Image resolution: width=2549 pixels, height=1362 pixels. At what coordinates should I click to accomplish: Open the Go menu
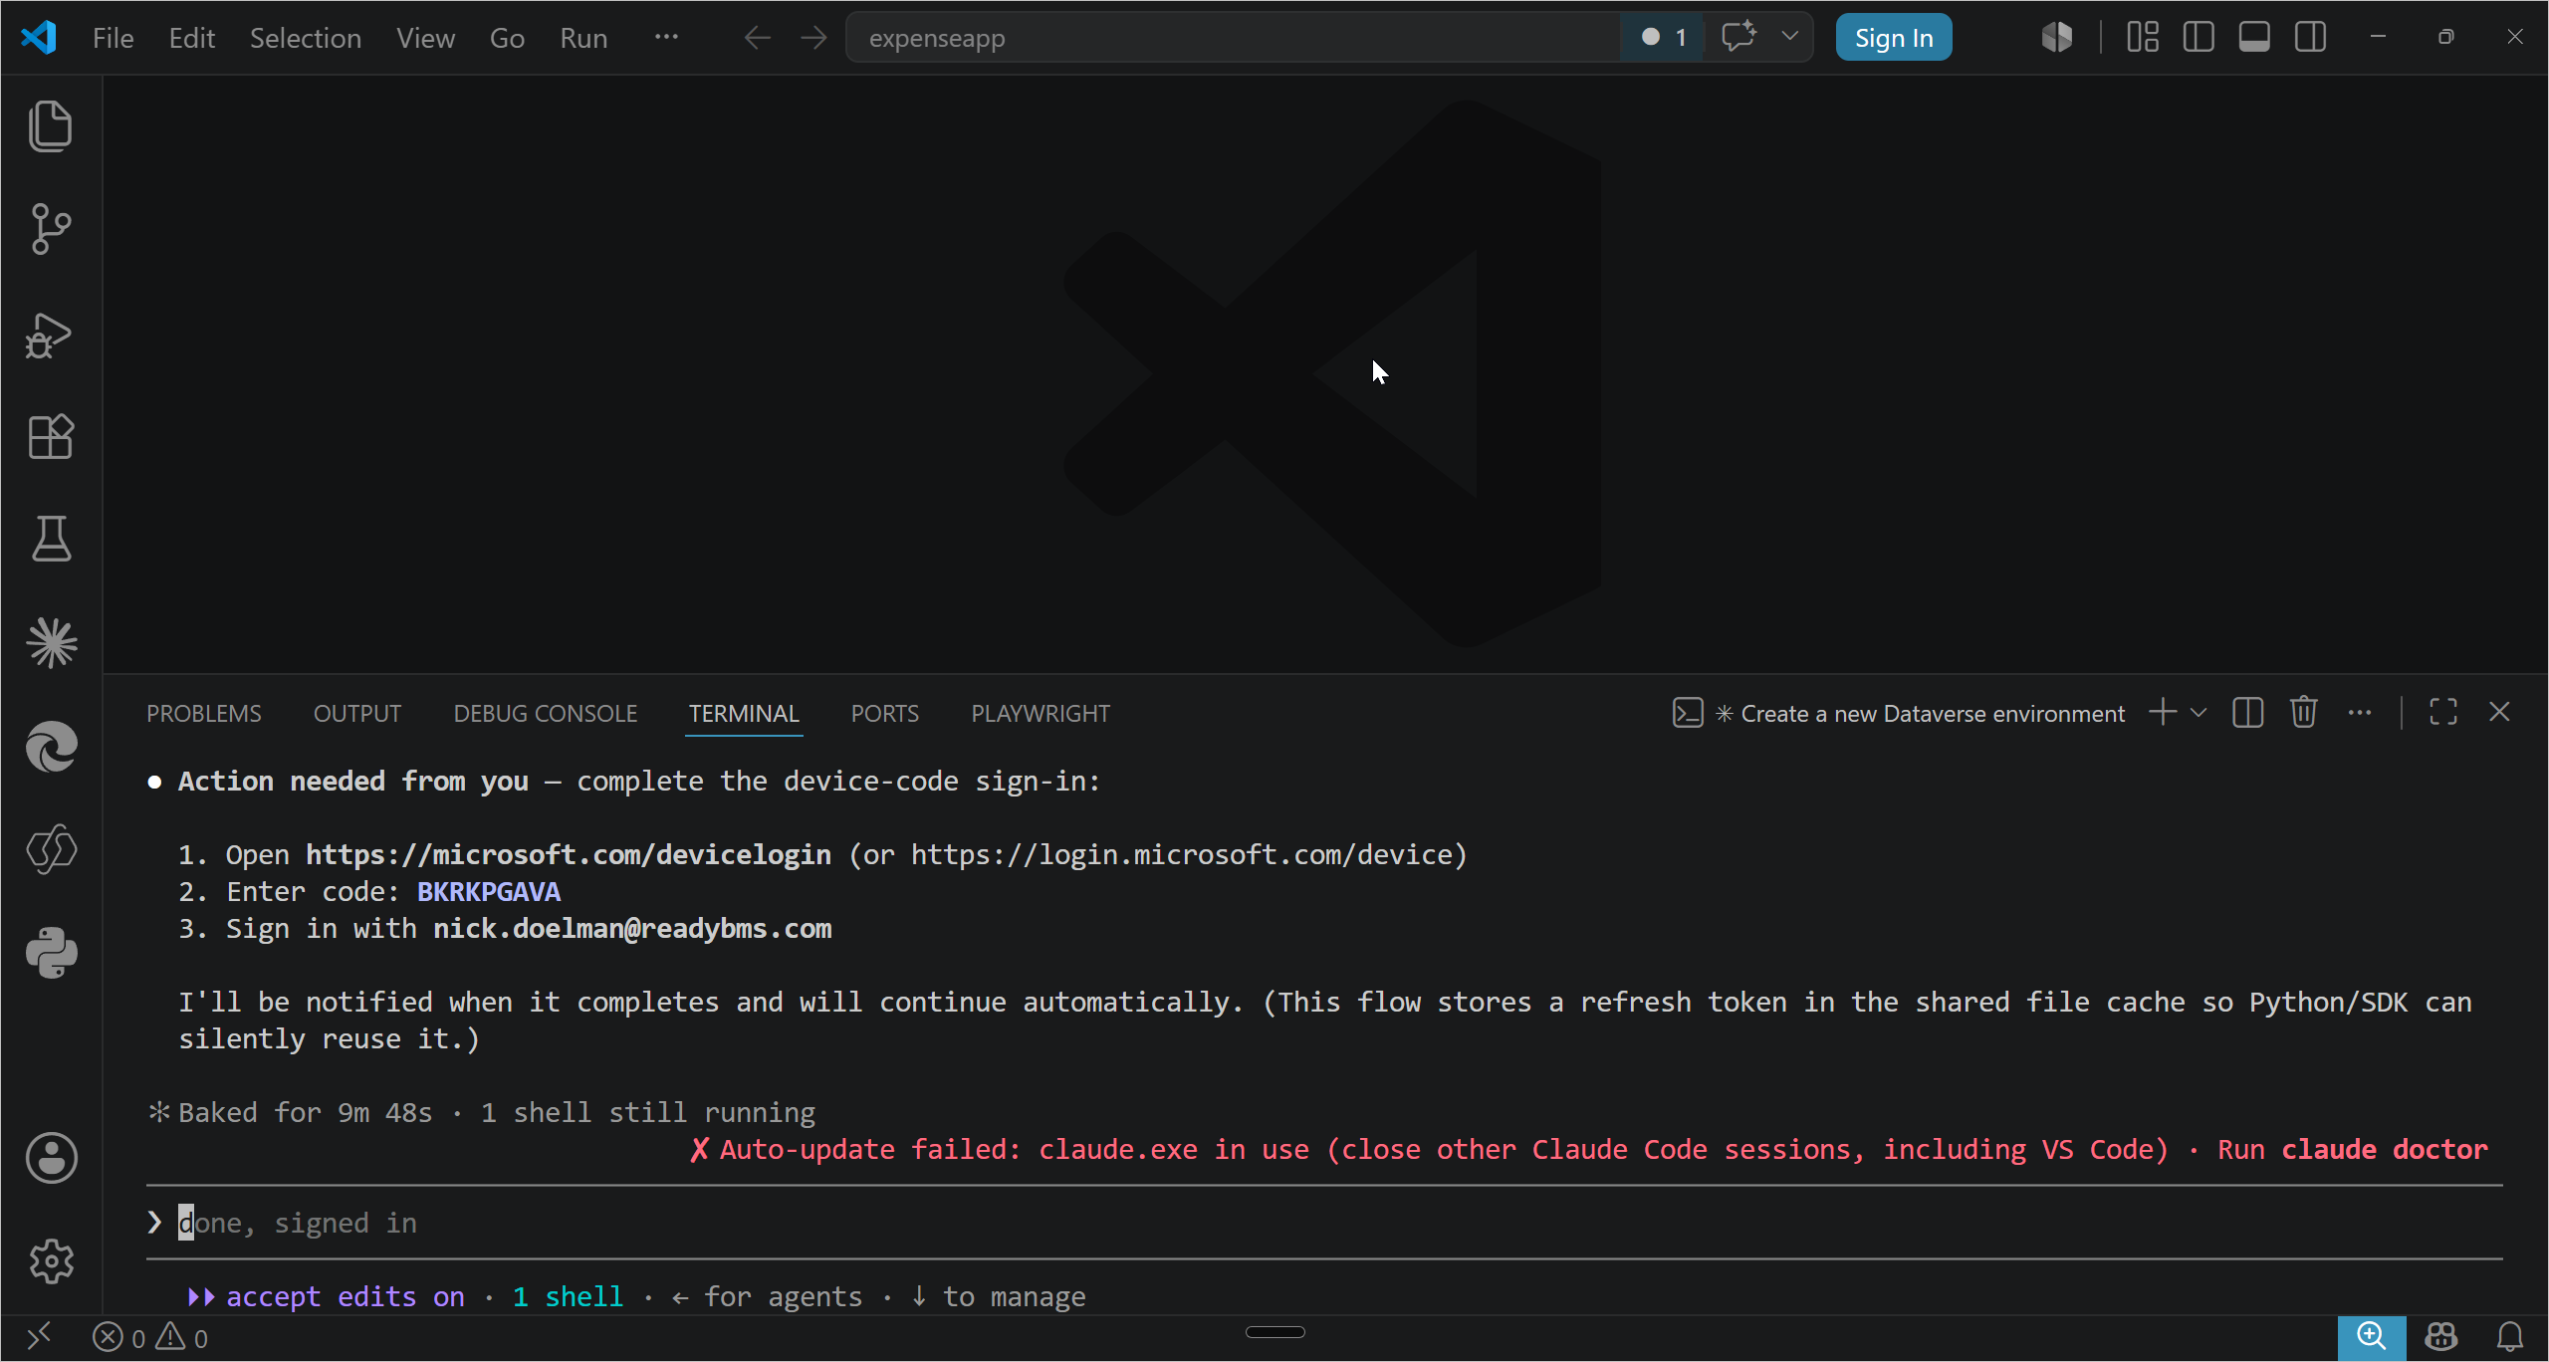507,38
